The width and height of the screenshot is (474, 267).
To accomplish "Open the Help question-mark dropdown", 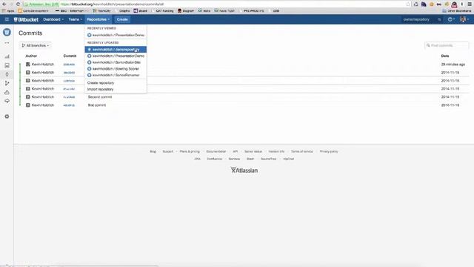I will pyautogui.click(x=451, y=19).
